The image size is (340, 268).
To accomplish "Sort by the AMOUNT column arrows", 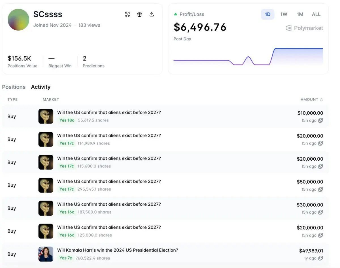I will 321,99.
